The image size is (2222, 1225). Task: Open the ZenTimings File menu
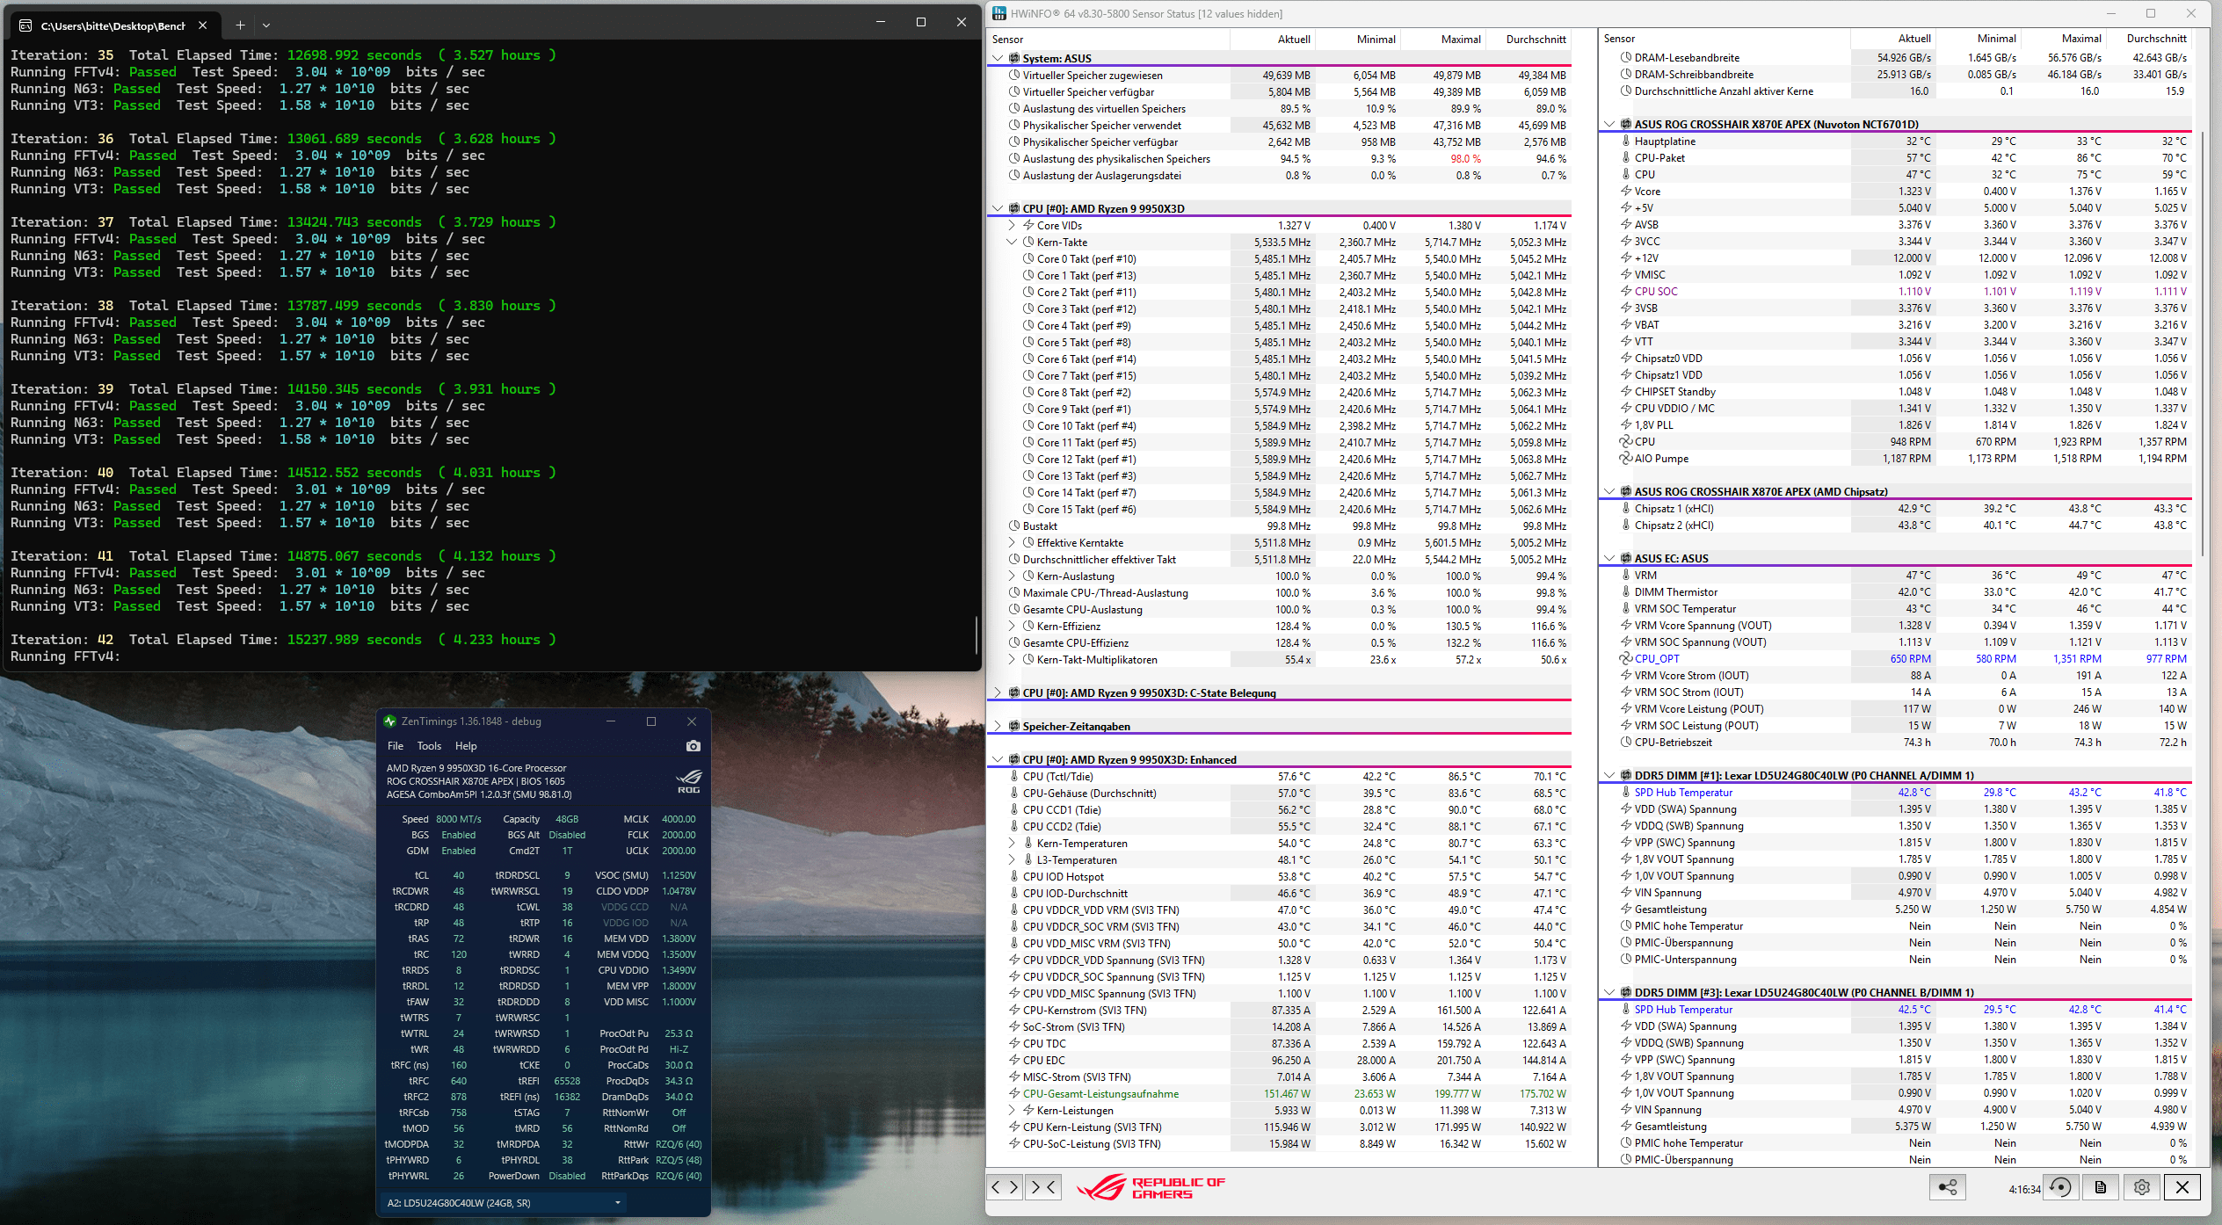(x=396, y=746)
